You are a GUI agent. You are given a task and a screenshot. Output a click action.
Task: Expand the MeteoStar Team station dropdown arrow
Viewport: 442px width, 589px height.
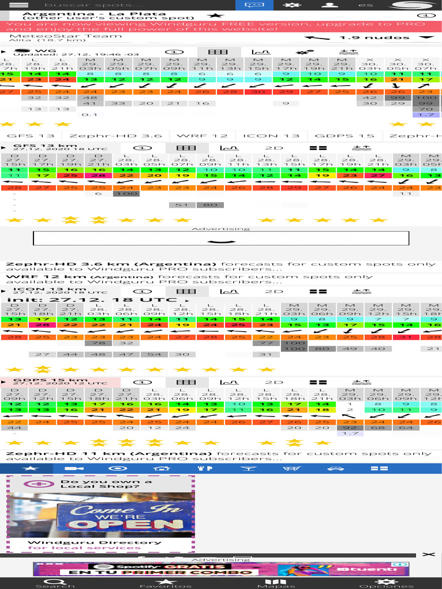click(x=426, y=37)
